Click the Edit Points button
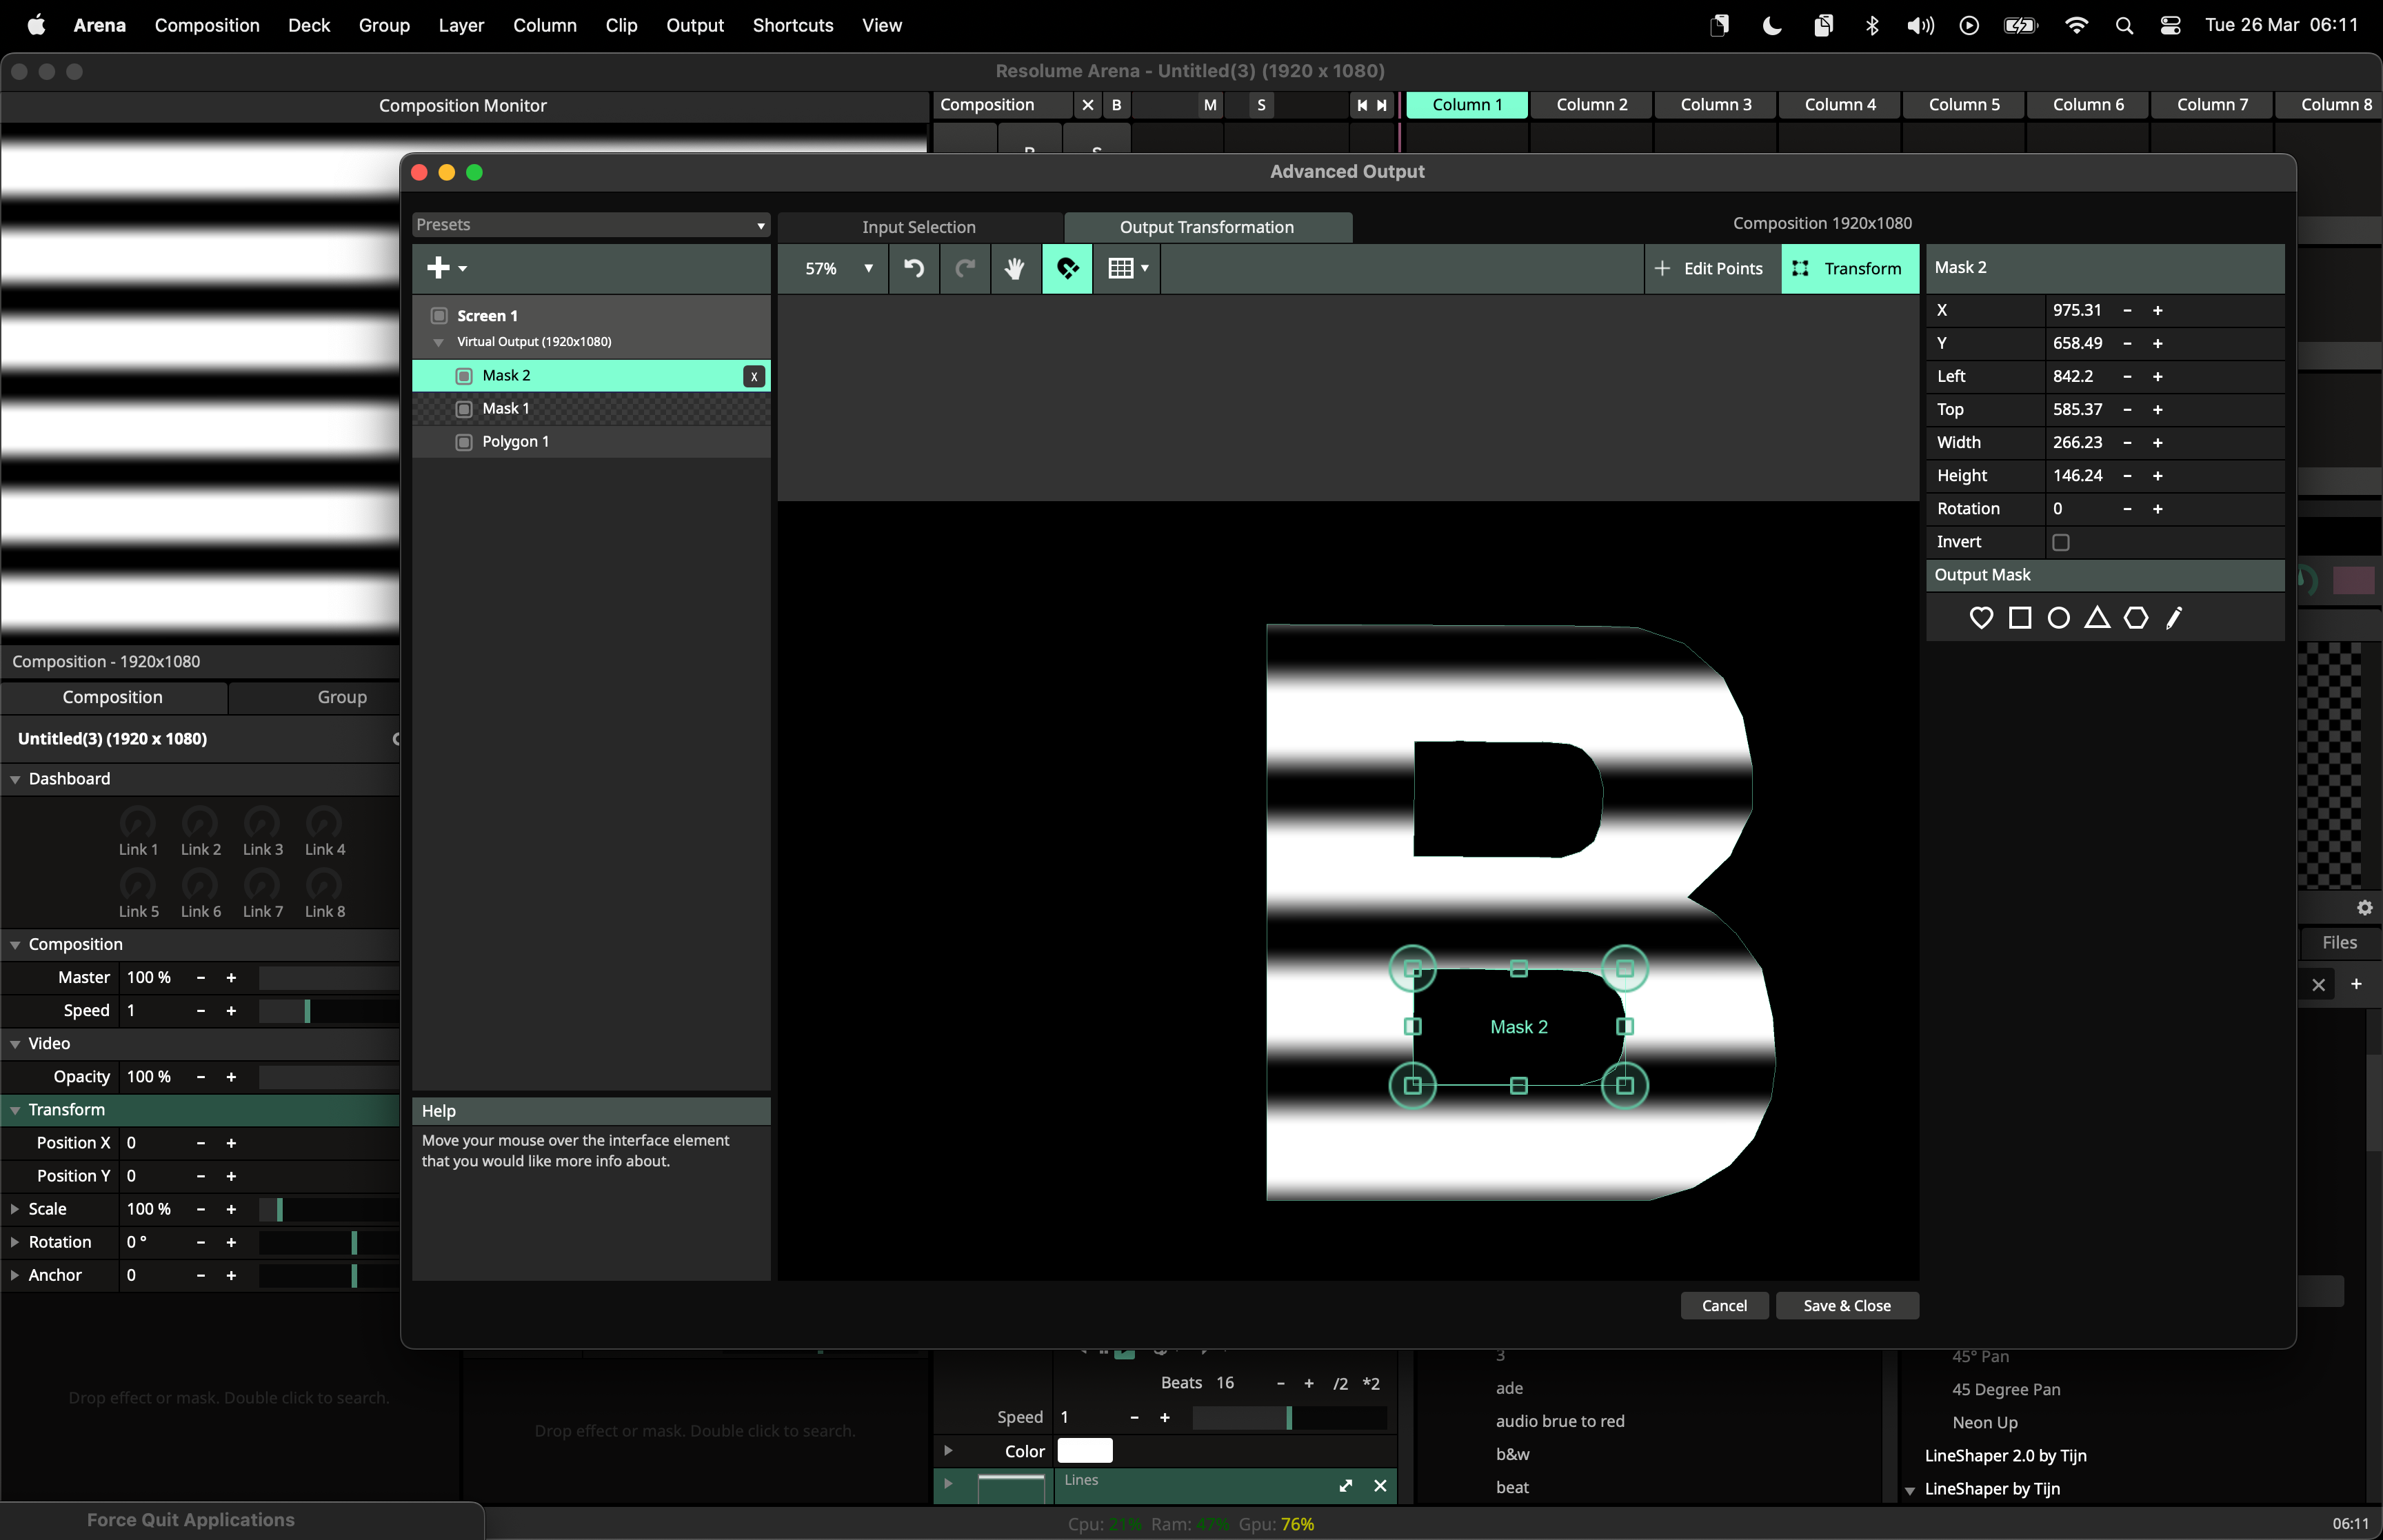The image size is (2383, 1540). (x=1710, y=268)
